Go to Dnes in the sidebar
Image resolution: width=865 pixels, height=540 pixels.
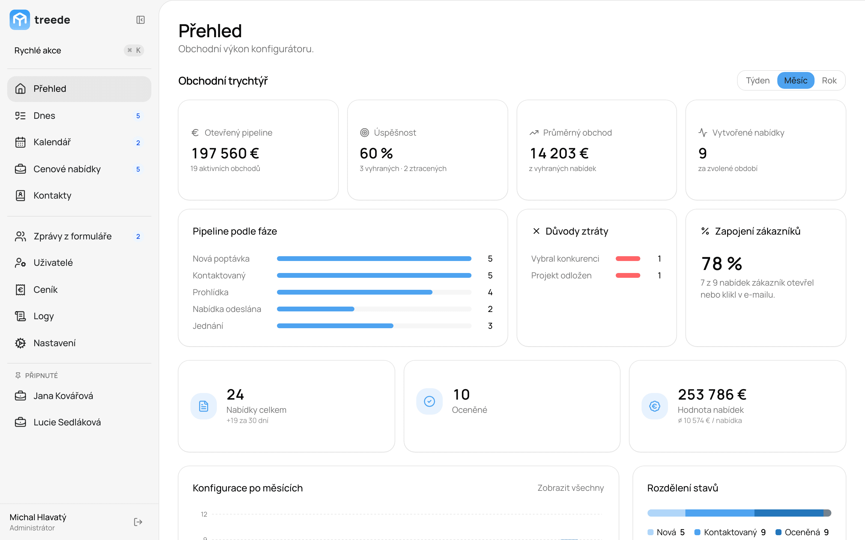coord(79,116)
